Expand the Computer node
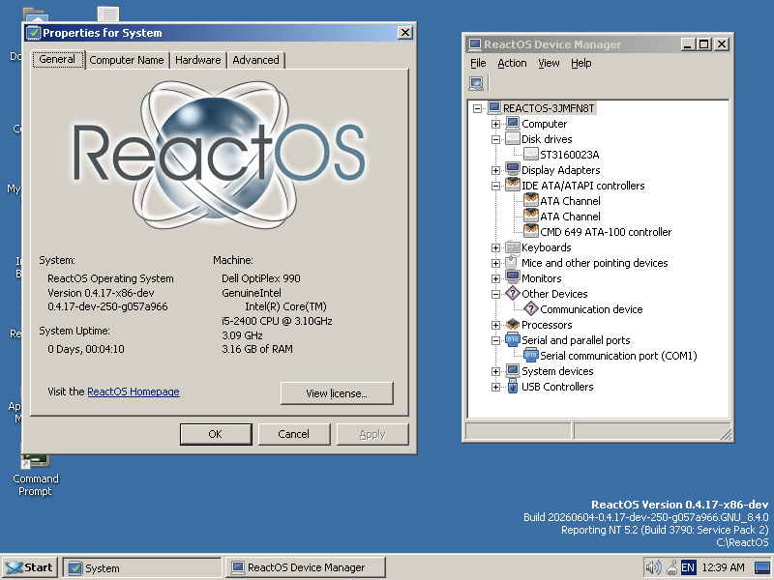 495,124
